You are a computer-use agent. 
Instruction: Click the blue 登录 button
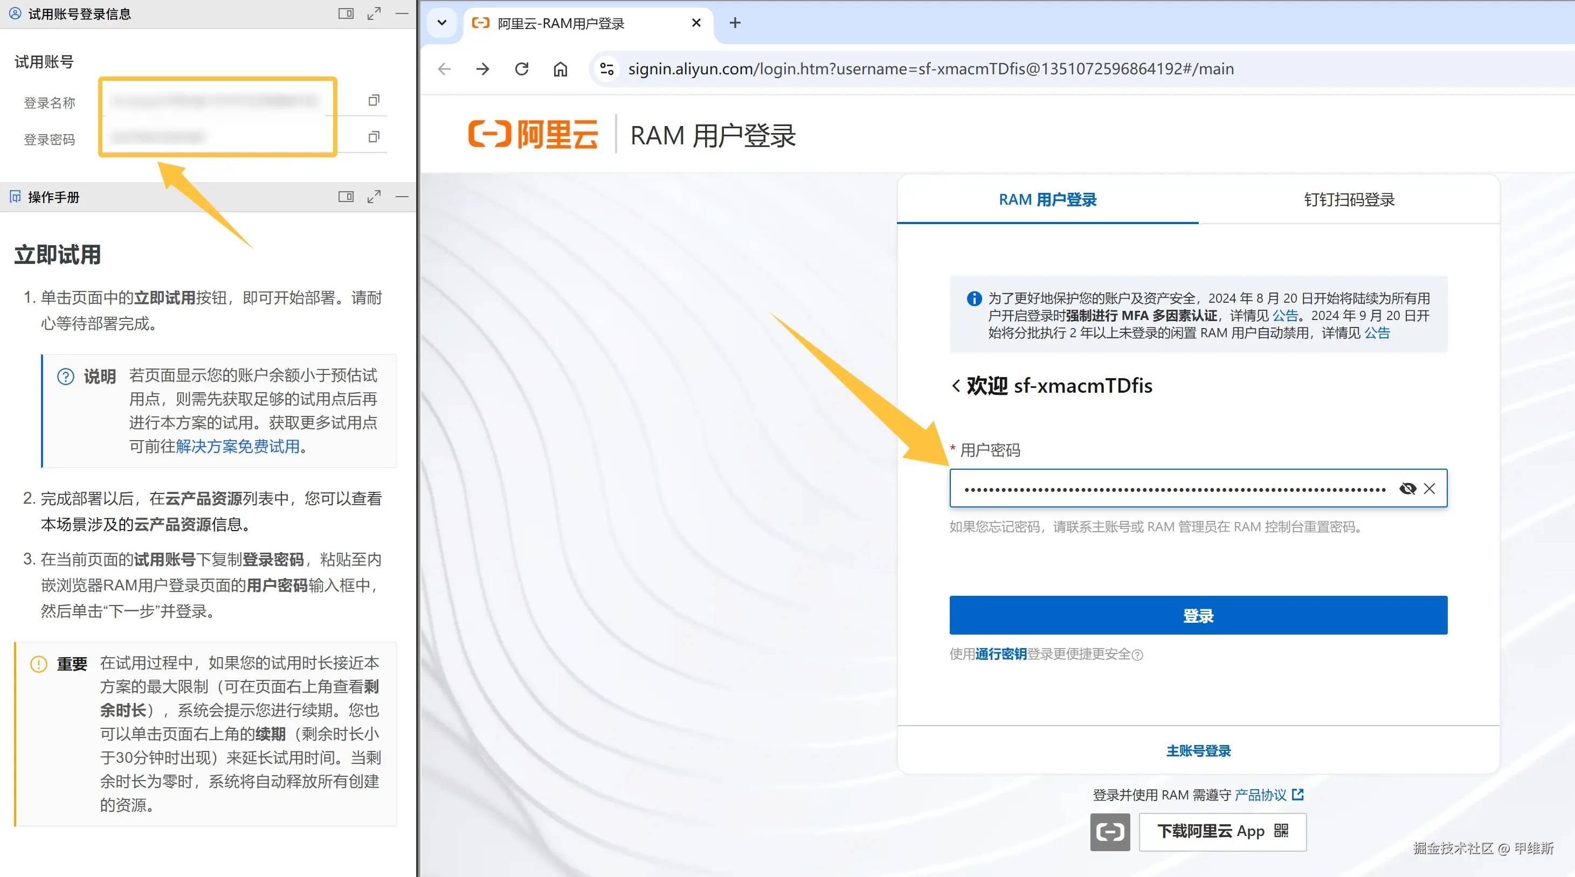[1198, 615]
